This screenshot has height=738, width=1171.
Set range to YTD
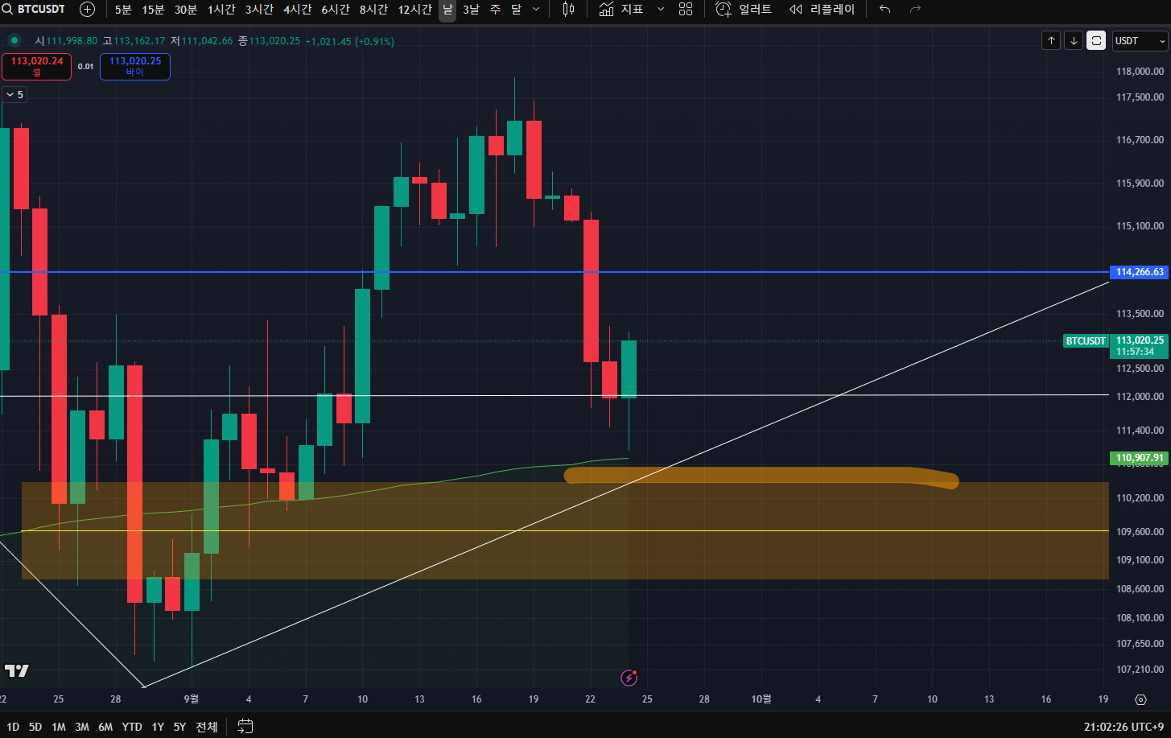point(132,727)
